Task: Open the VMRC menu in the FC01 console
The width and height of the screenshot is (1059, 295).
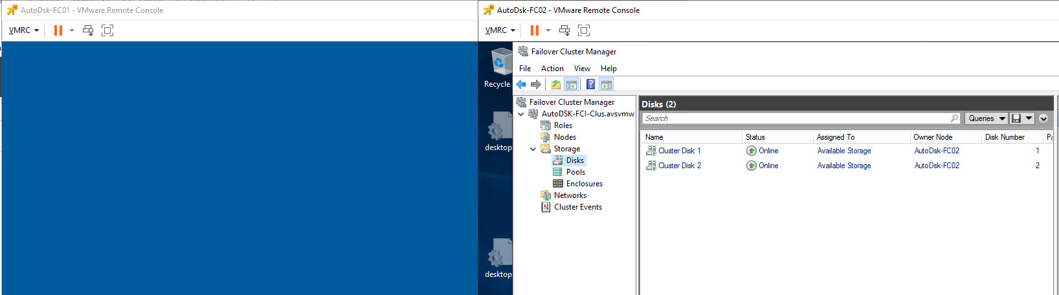Action: 24,30
